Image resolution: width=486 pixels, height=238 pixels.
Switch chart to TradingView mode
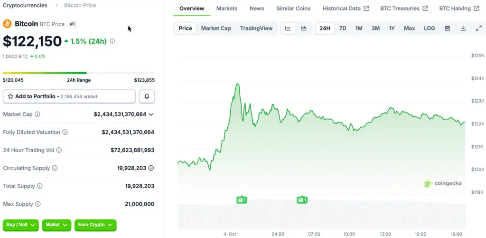coord(256,29)
